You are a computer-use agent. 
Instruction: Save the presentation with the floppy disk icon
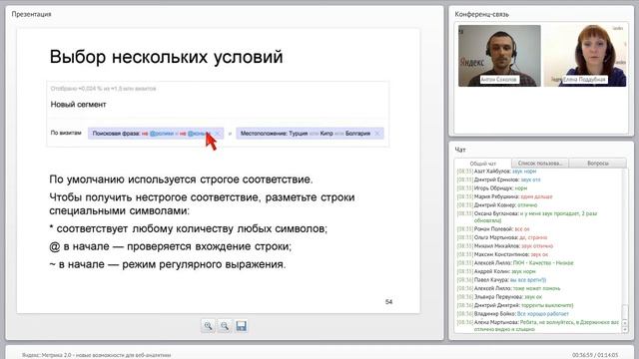click(x=242, y=326)
